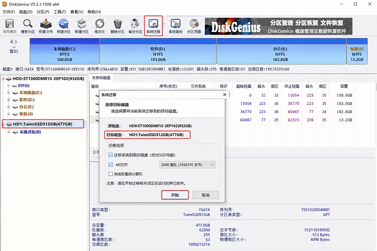Toggle migrate system to SSD checkbox

[111, 155]
